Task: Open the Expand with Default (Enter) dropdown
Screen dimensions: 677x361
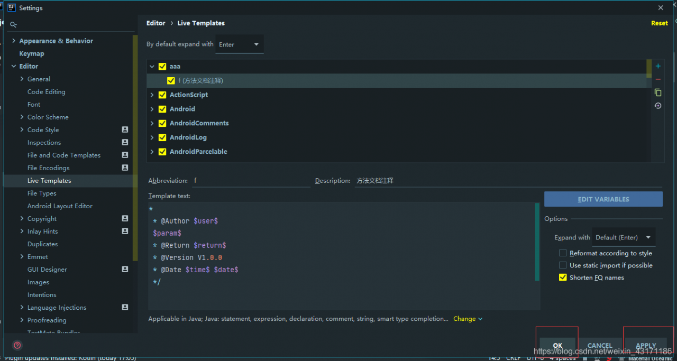Action: (x=624, y=237)
